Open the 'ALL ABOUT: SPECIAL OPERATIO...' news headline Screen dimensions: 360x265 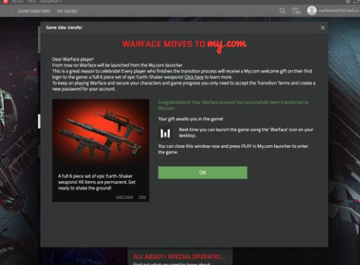180,257
